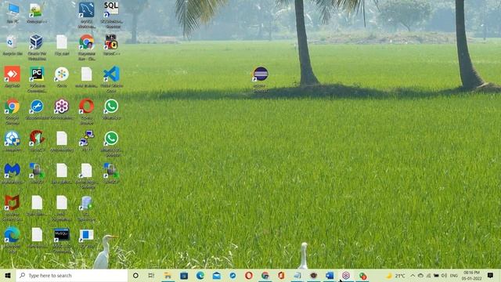
Task: Launch the MS-DOS Turbo C++ shortcut
Action: tap(111, 45)
